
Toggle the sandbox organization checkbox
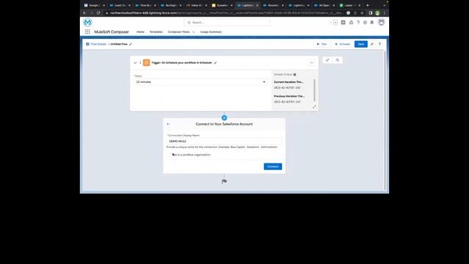(169, 155)
